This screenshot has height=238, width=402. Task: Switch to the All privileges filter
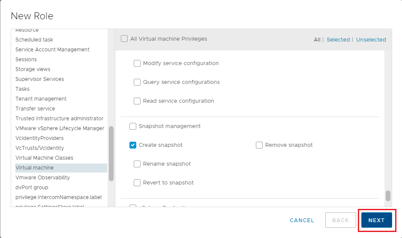point(317,39)
